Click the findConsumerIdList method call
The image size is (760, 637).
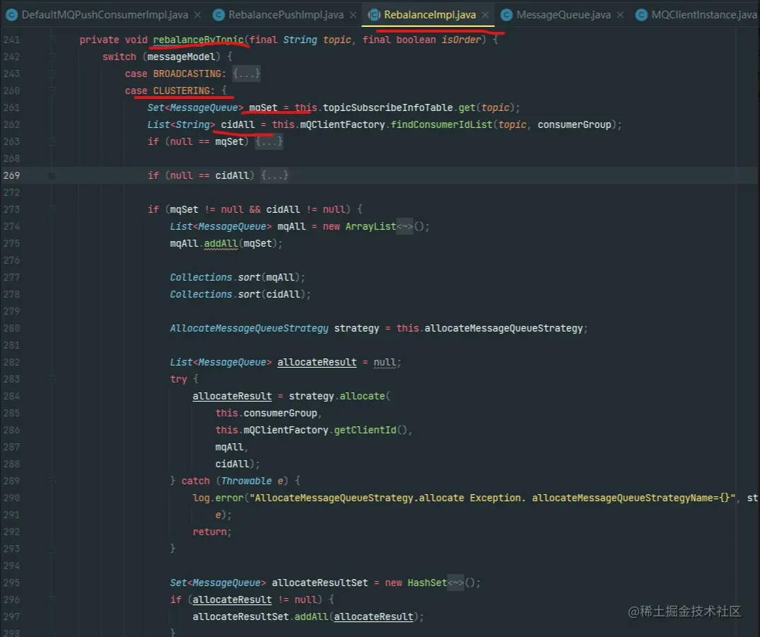pyautogui.click(x=441, y=124)
